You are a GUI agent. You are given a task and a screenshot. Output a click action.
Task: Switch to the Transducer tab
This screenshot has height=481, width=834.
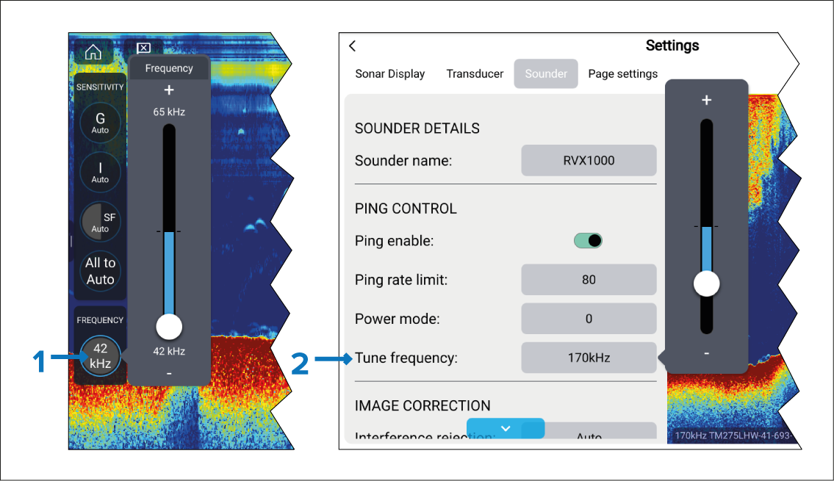coord(475,73)
